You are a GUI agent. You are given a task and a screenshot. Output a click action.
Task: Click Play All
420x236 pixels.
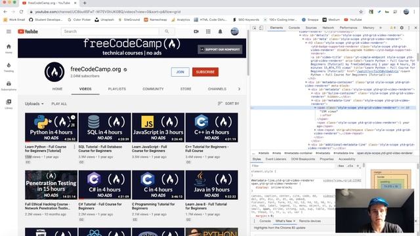pos(59,104)
